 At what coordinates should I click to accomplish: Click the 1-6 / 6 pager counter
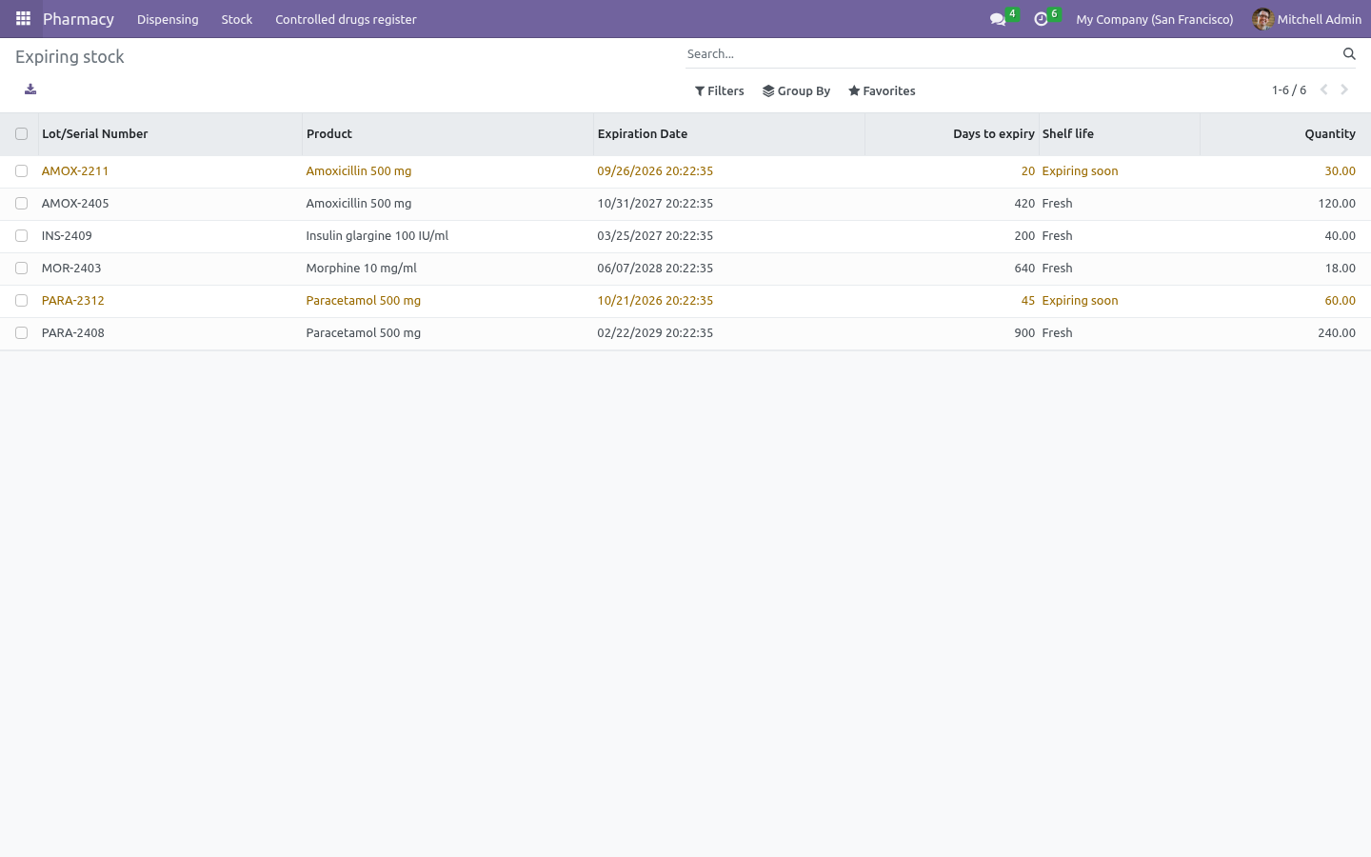coord(1289,90)
